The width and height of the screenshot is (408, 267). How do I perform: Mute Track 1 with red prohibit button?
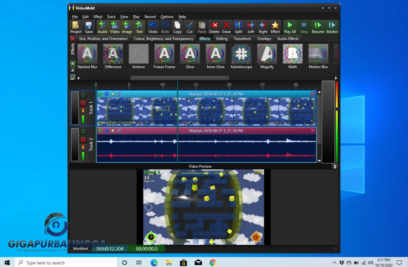coord(83,103)
